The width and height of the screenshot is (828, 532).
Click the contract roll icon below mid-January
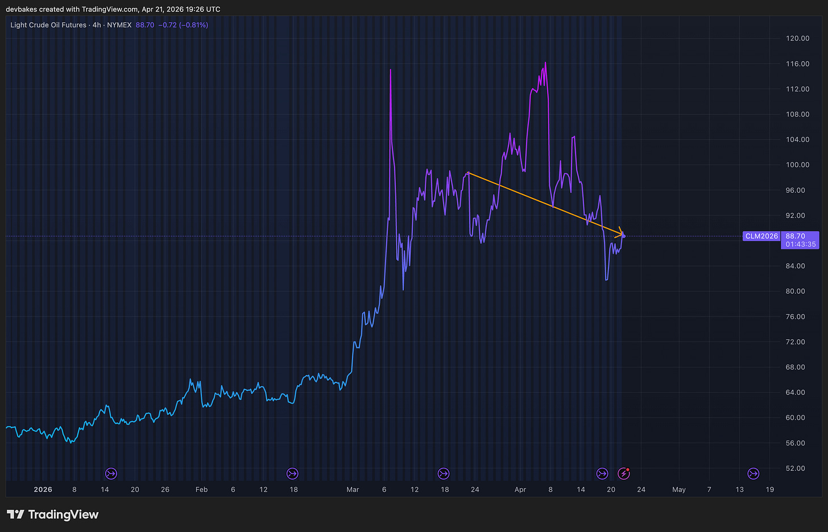(x=111, y=473)
